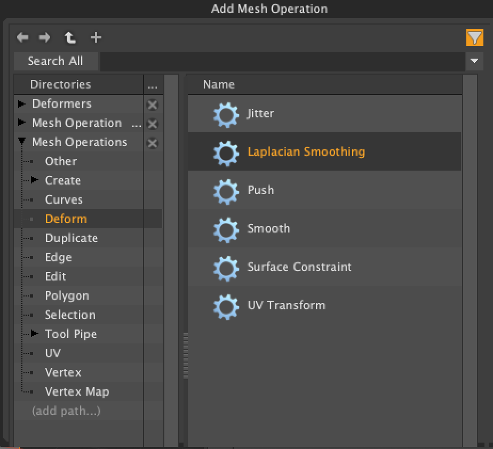
Task: Expand the Create subfolder
Action: click(35, 180)
